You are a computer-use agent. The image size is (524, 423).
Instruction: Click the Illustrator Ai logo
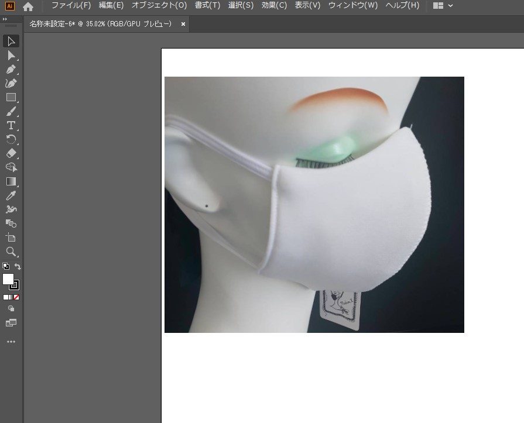[x=10, y=6]
